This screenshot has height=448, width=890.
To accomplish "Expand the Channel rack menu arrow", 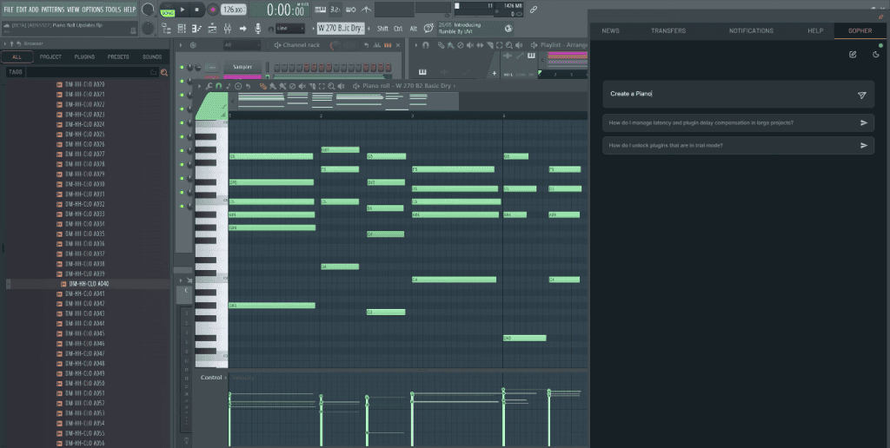I will click(x=181, y=45).
